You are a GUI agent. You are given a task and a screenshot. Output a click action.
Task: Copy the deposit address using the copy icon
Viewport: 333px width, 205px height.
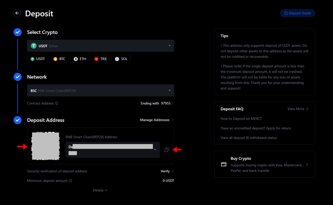(x=167, y=149)
